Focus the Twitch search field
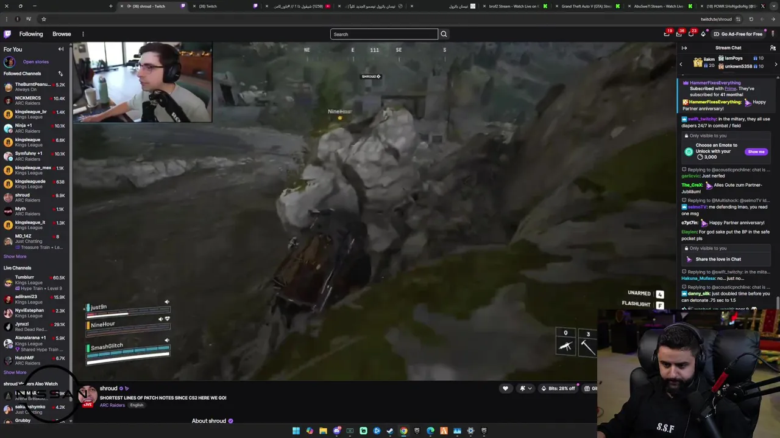 (x=384, y=34)
